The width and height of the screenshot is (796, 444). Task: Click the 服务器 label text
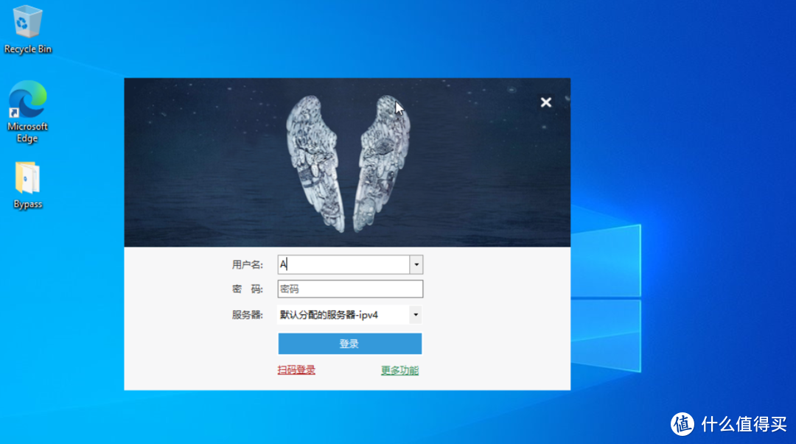(247, 315)
